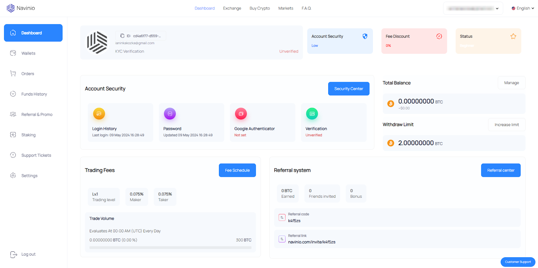Click the Dashboard home icon in sidebar
Screen dimensions: 538x268
pos(13,33)
